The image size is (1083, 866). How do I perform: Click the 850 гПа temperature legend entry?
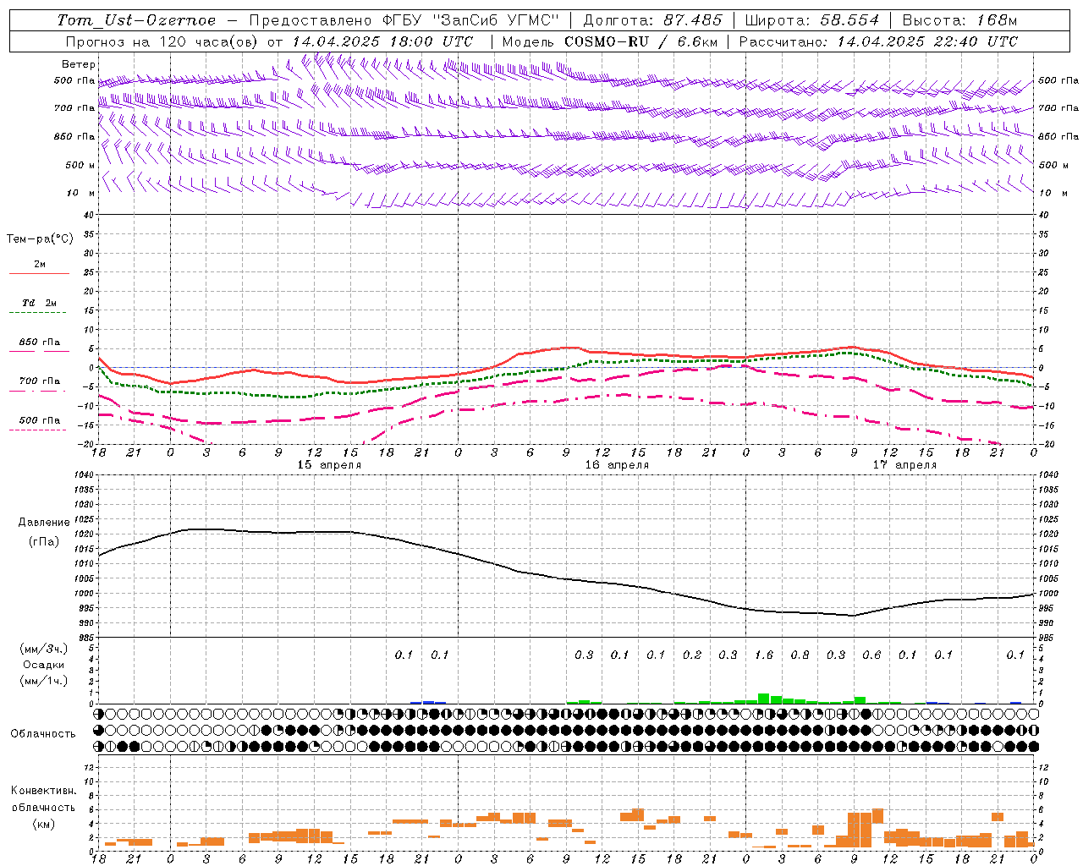(40, 343)
